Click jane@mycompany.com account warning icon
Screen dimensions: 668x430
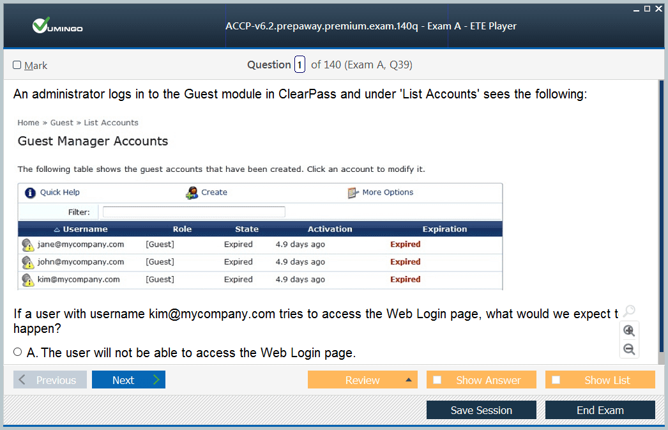pyautogui.click(x=27, y=245)
